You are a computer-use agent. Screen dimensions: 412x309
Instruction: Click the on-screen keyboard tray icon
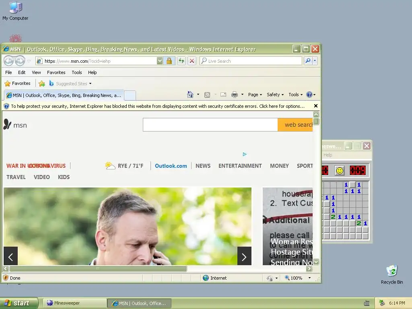point(367,303)
